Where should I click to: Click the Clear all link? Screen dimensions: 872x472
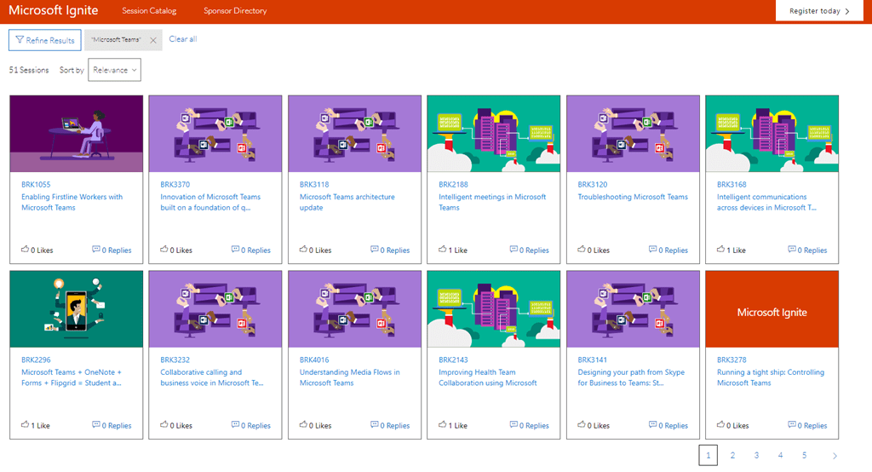pos(183,39)
